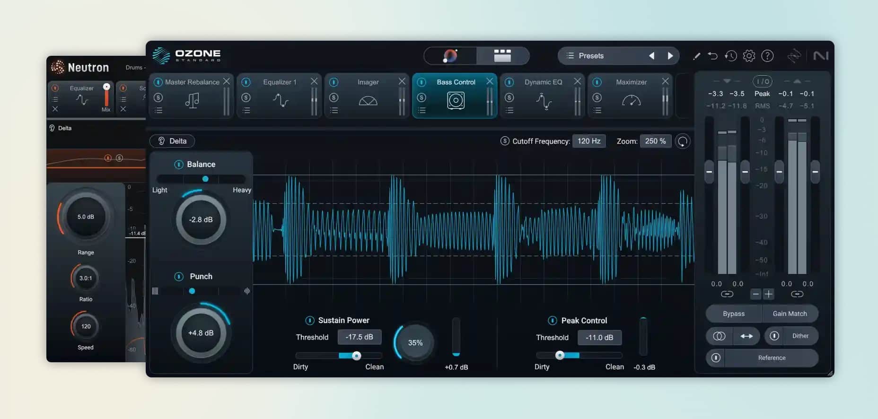Screen dimensions: 878x419
Task: Click the Bypass button
Action: pos(734,314)
